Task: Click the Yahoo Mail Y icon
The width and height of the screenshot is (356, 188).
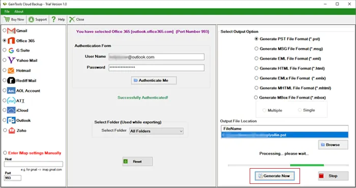Action: pyautogui.click(x=11, y=60)
